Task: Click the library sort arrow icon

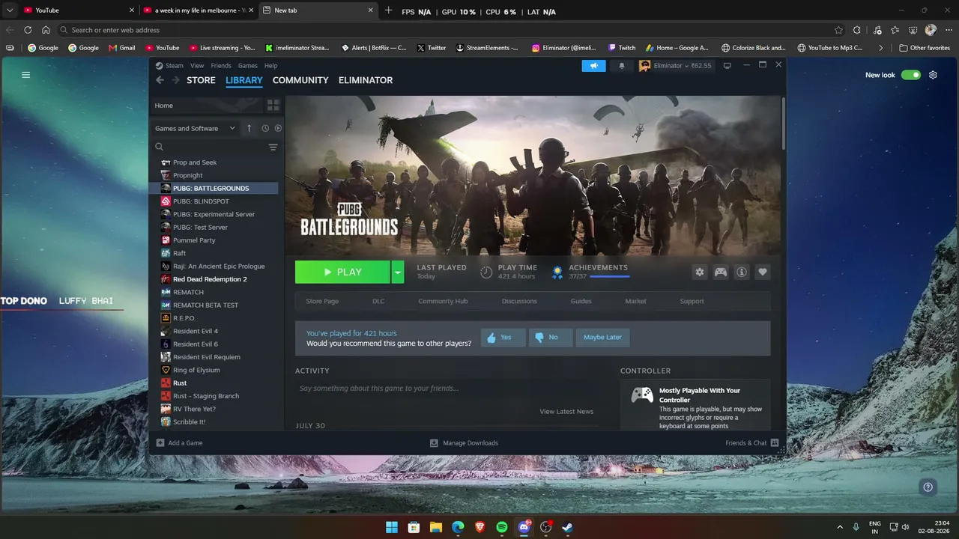Action: pos(249,128)
